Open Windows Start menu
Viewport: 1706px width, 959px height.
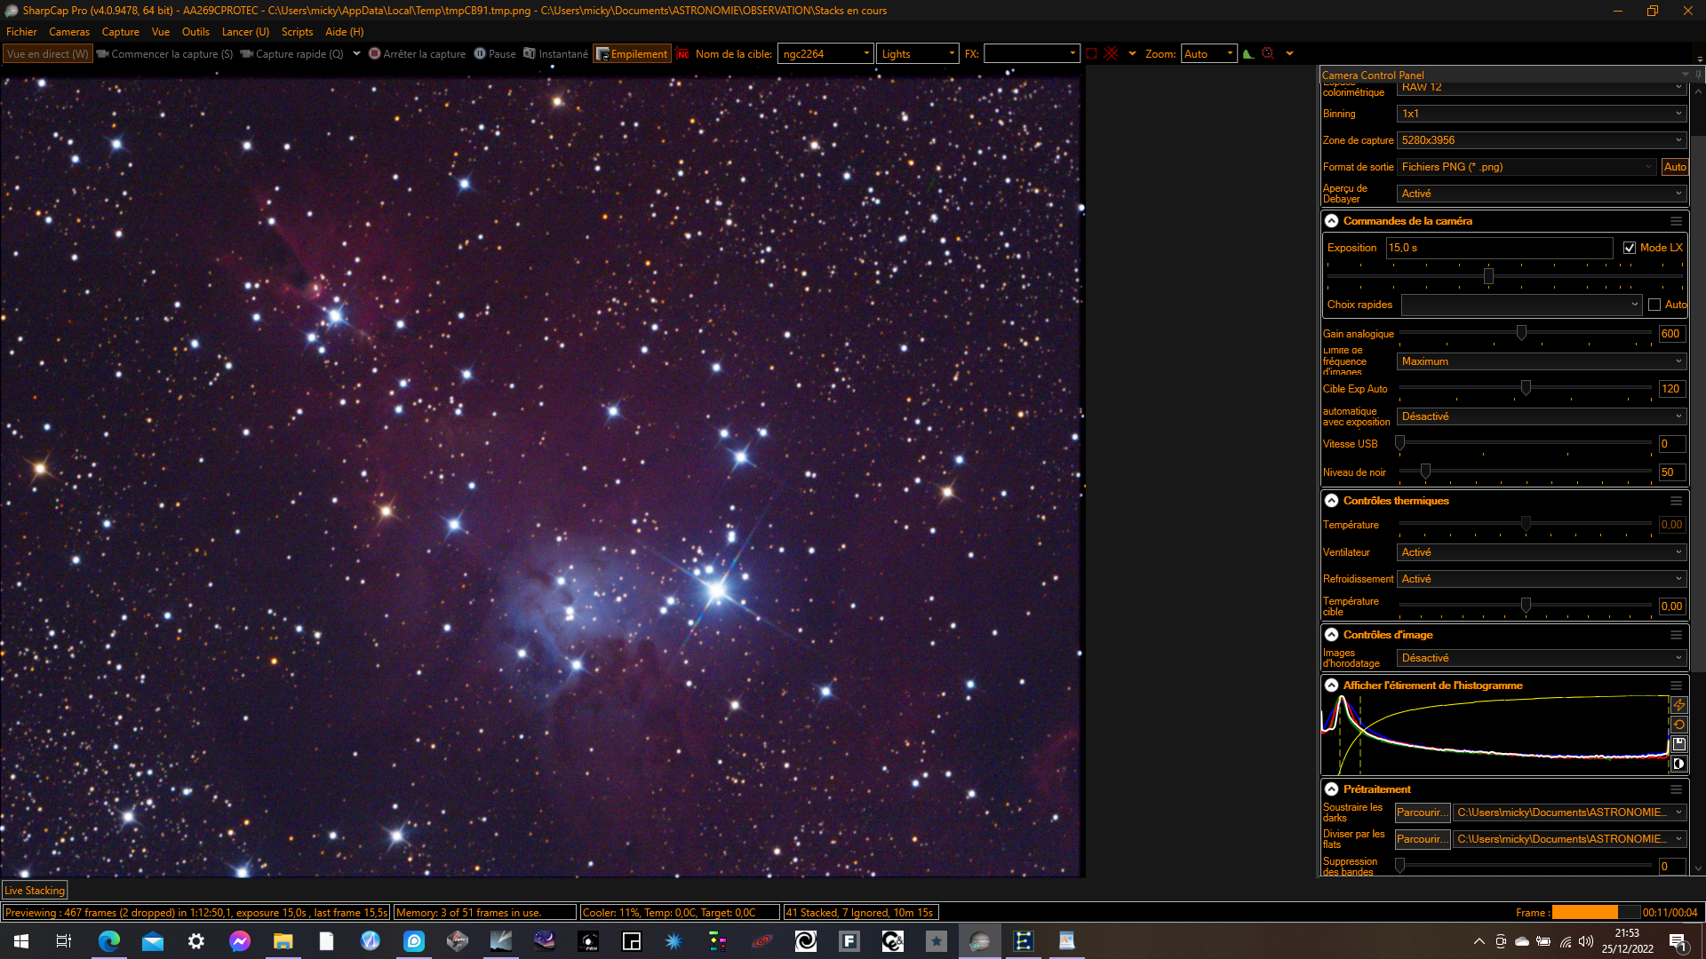(x=21, y=941)
